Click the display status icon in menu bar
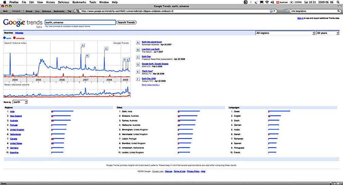Screen dimensions: 343x185 click(261, 2)
